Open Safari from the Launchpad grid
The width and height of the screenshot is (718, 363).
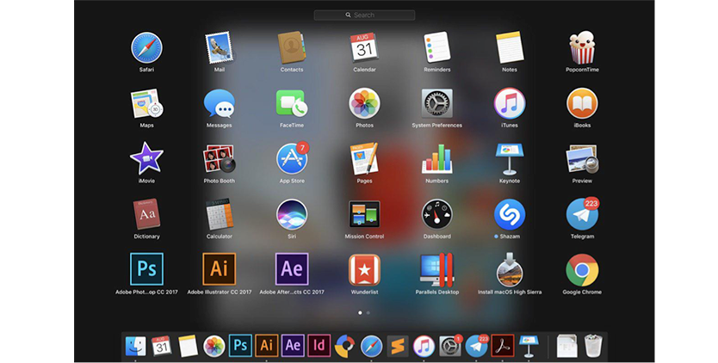click(x=146, y=47)
